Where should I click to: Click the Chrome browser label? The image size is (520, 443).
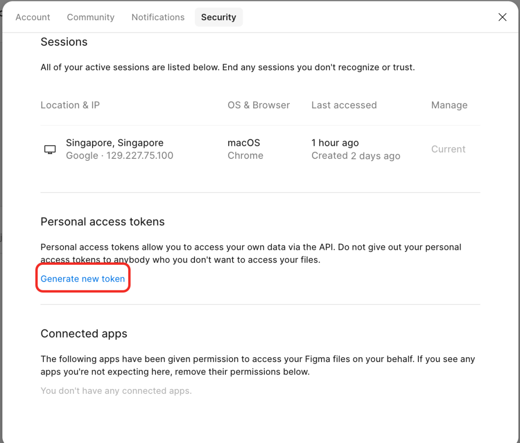(246, 156)
